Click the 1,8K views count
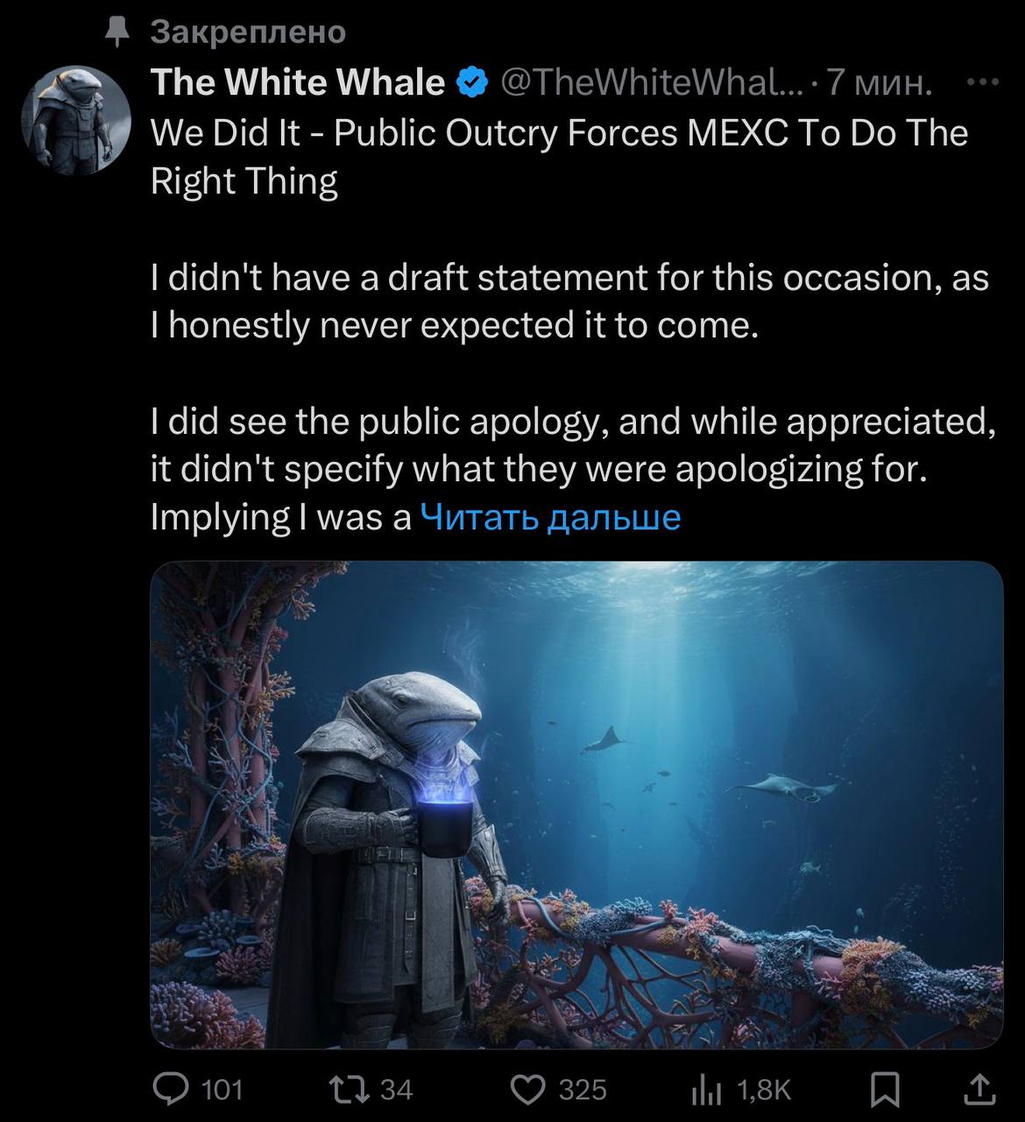Image resolution: width=1025 pixels, height=1122 pixels. pos(764,1090)
